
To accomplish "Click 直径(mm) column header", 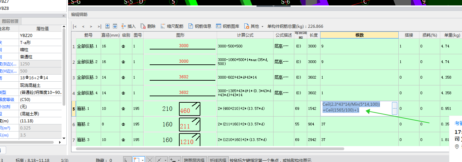I will [x=110, y=35].
